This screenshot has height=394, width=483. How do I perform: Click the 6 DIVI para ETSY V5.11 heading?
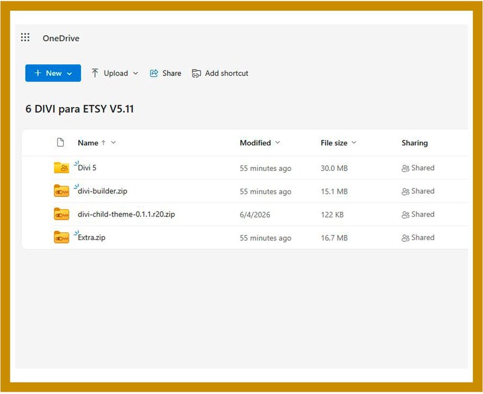click(x=80, y=109)
